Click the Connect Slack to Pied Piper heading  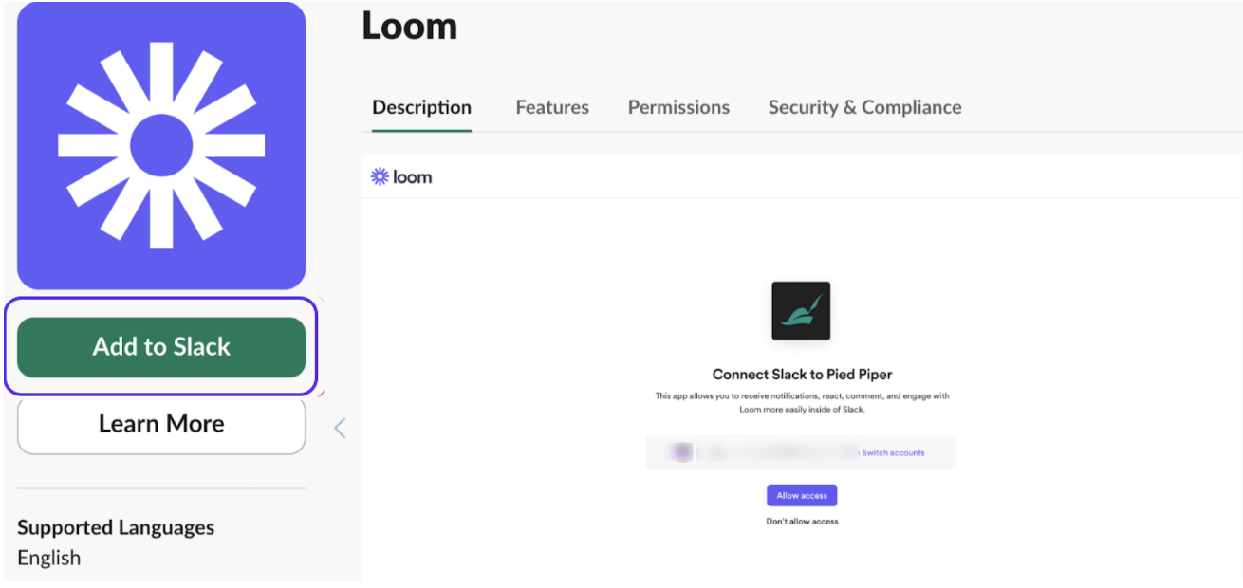[x=802, y=375]
